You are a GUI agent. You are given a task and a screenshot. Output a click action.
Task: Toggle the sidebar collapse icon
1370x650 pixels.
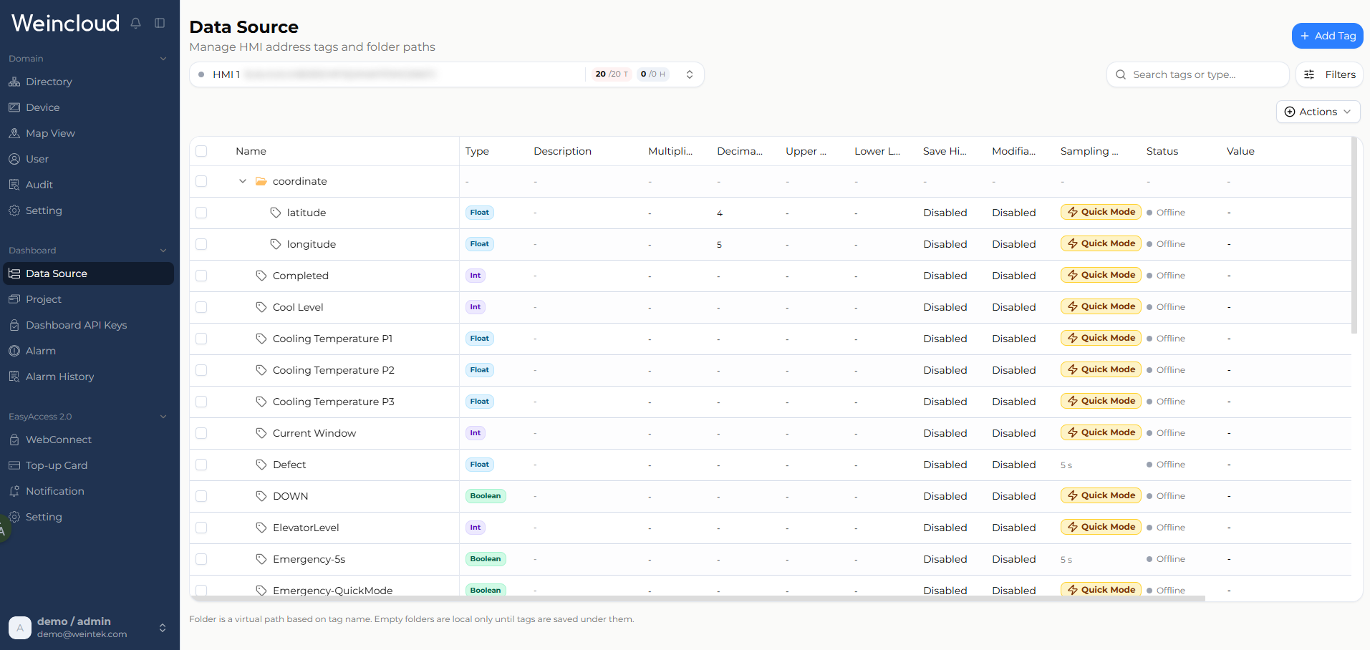160,23
